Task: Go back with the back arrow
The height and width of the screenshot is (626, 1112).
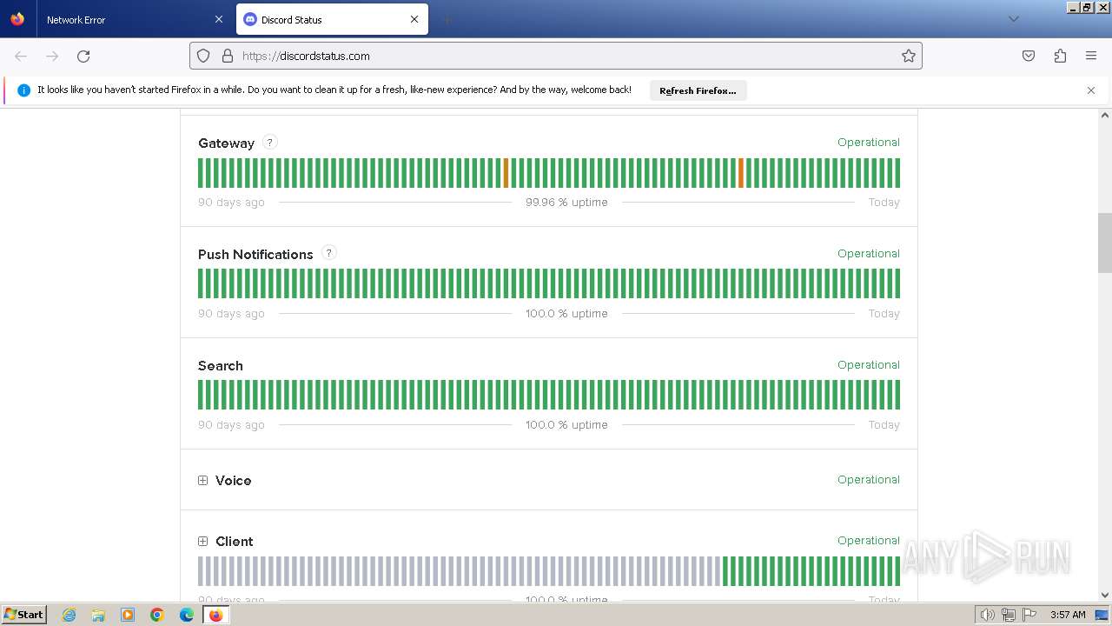Action: coord(21,56)
